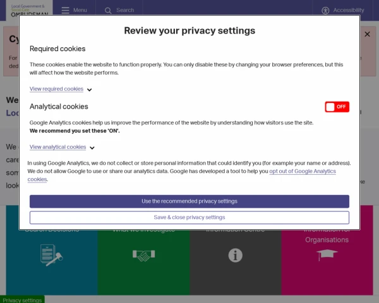Expand View analytical cookies
The image size is (379, 303).
pyautogui.click(x=57, y=147)
